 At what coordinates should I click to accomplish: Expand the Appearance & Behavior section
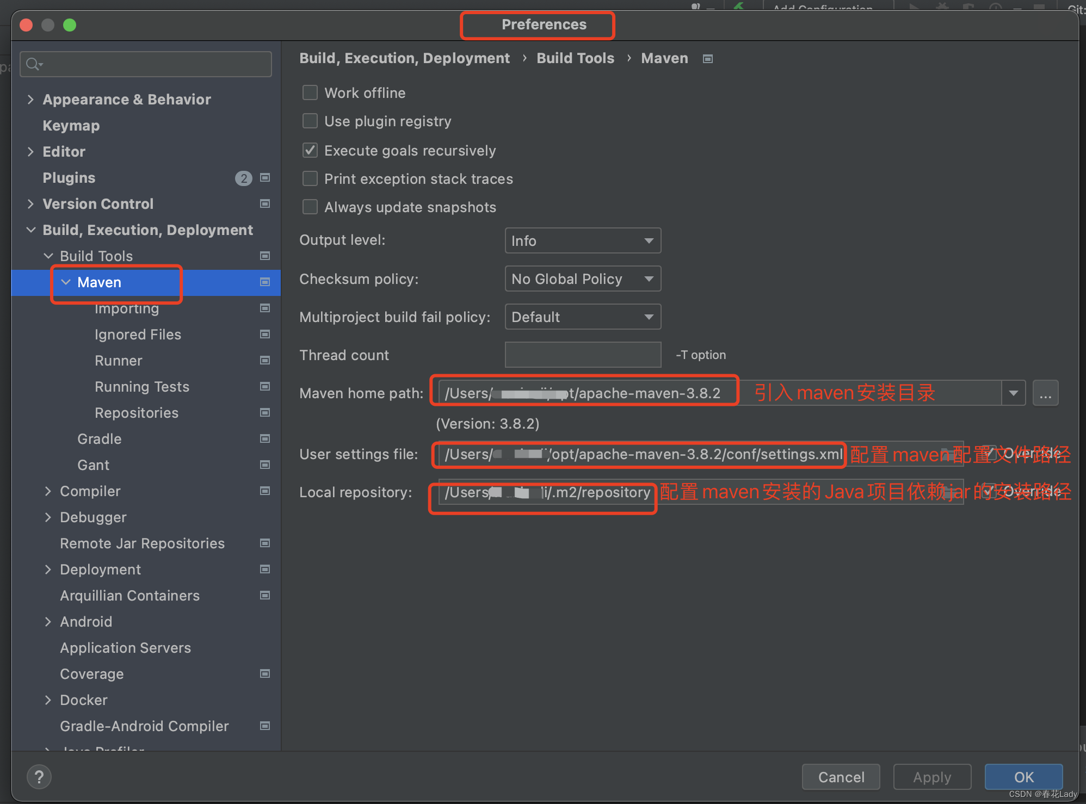pyautogui.click(x=31, y=100)
